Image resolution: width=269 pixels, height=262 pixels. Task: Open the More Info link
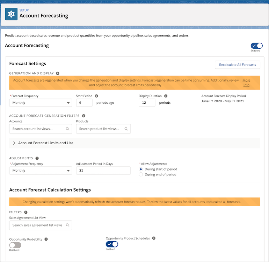tap(246, 83)
